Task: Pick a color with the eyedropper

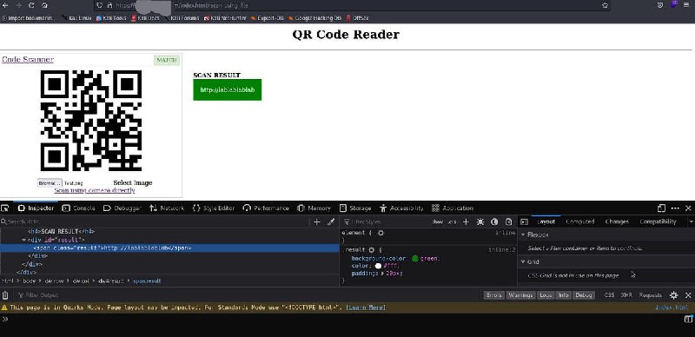Action: tap(331, 221)
